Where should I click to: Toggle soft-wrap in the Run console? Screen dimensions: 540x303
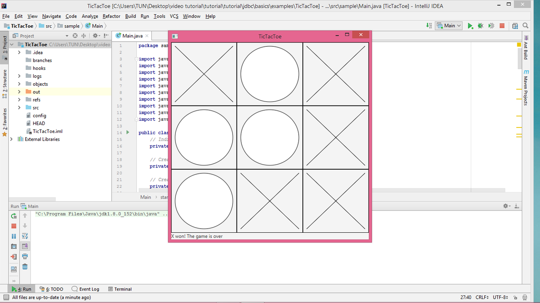[25, 236]
